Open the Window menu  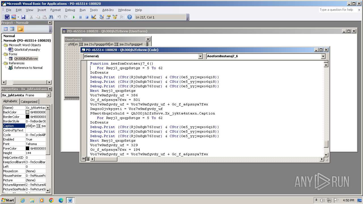124,10
